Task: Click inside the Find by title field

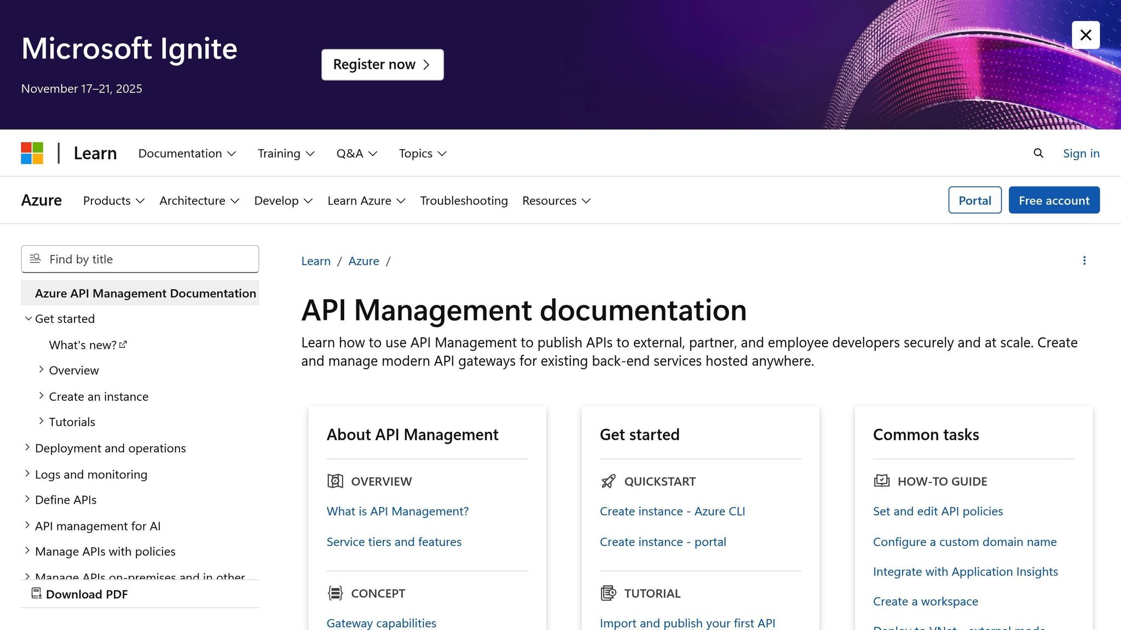Action: (142, 259)
